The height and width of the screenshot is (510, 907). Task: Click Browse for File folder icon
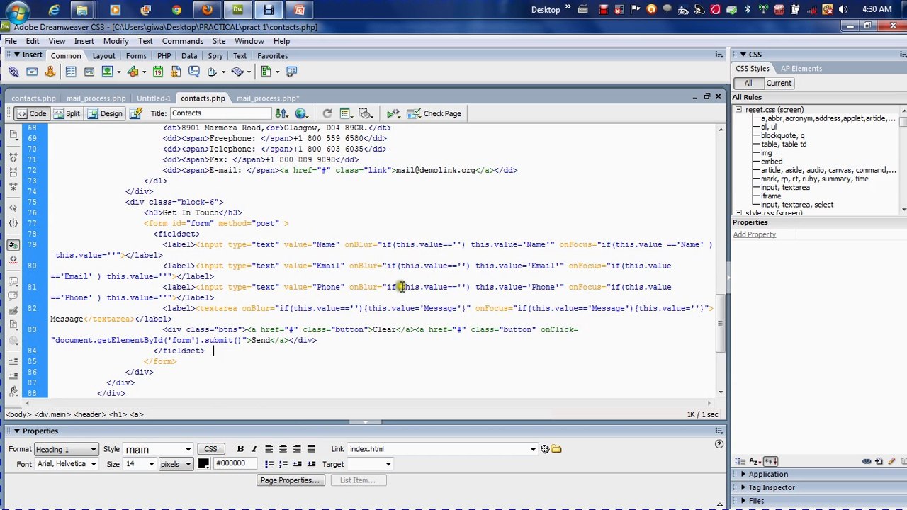(556, 449)
